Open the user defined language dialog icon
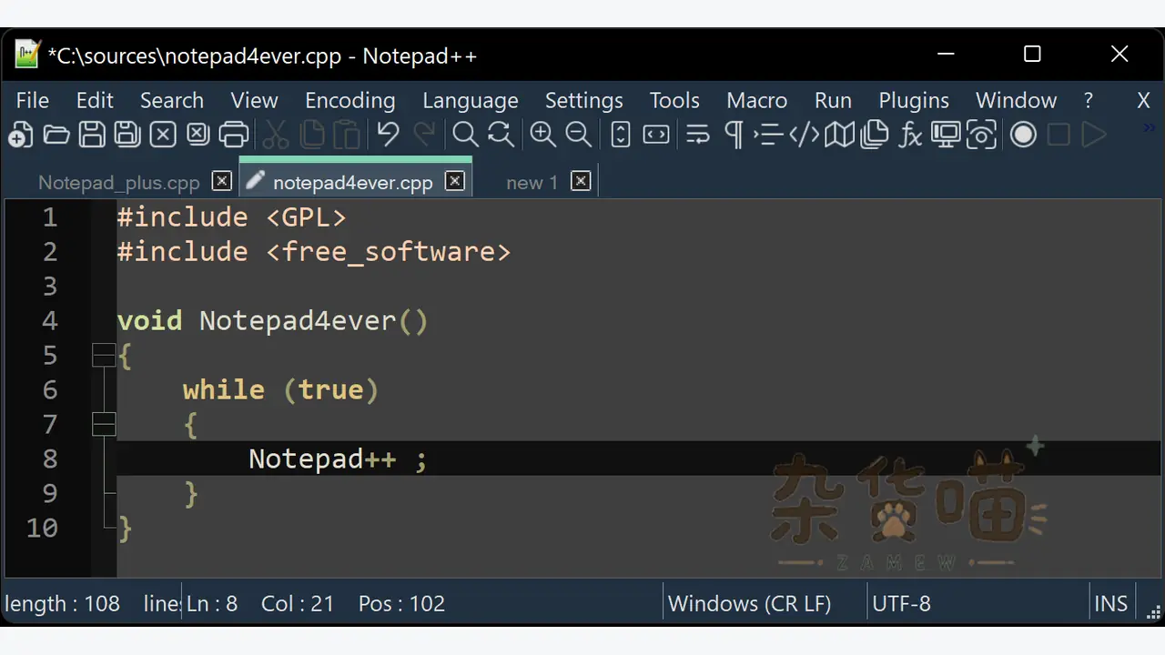The height and width of the screenshot is (655, 1165). point(804,135)
